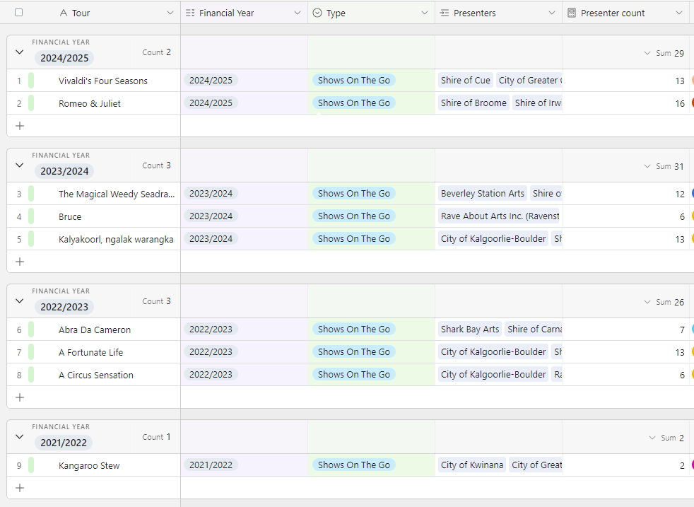Add a record to the 2021/2022 group
Image resolution: width=694 pixels, height=507 pixels.
coord(20,488)
